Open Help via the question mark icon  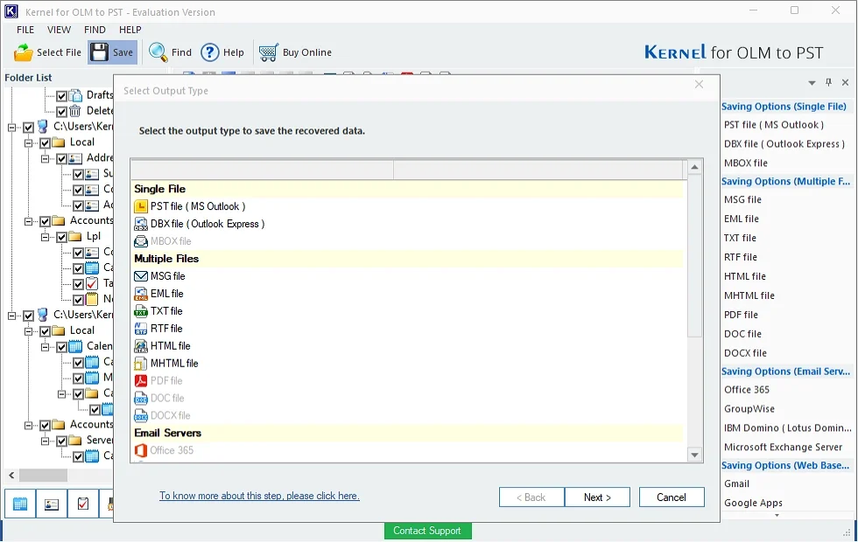point(209,52)
